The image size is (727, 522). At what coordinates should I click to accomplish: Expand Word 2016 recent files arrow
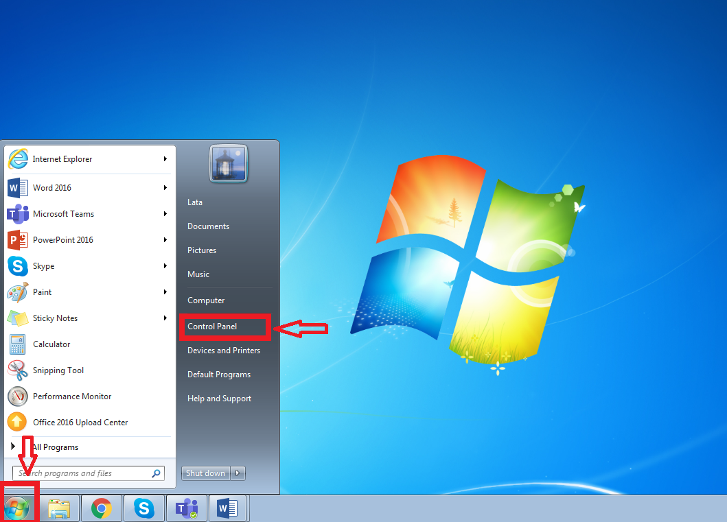[165, 187]
